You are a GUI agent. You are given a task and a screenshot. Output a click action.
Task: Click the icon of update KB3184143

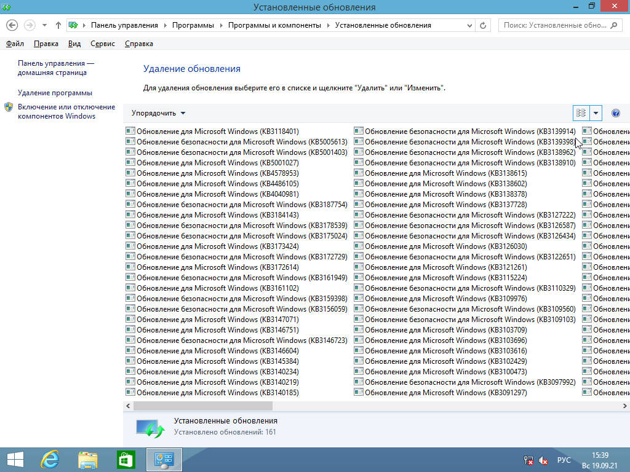tap(130, 214)
